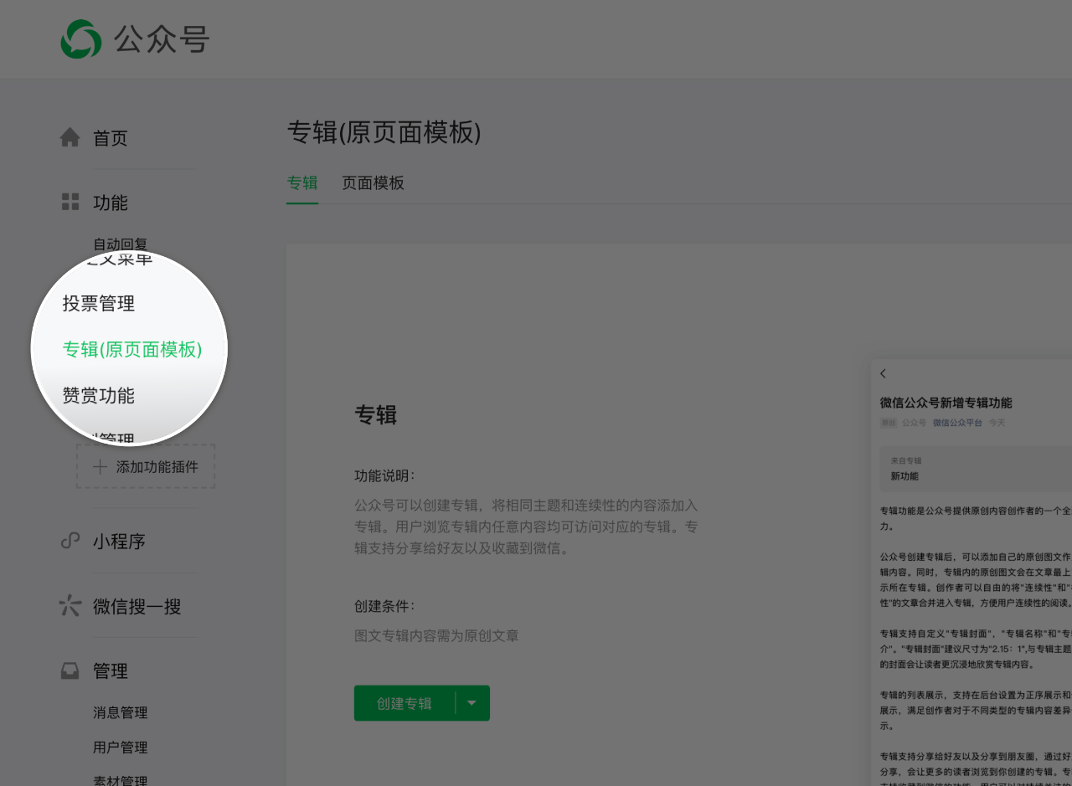This screenshot has height=786, width=1072.
Task: Open 投票管理 from the sidebar
Action: 98,303
